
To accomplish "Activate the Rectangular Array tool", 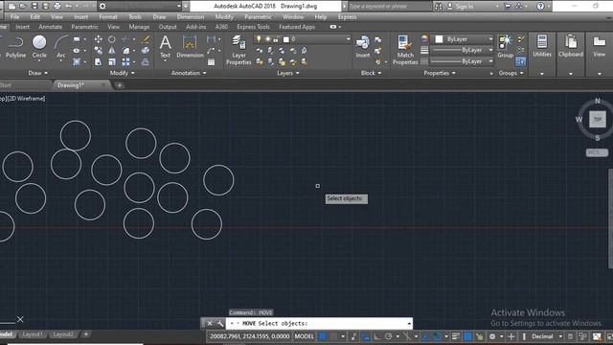I will pos(125,61).
